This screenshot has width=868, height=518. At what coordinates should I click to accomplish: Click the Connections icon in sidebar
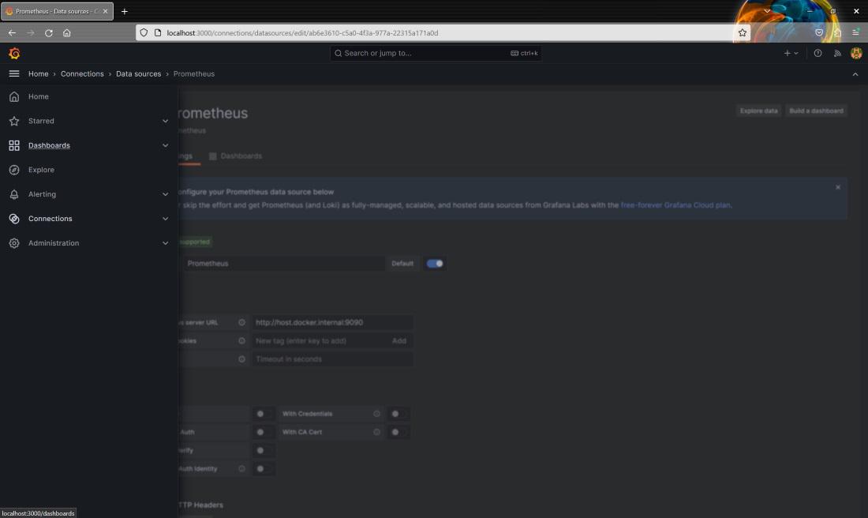(x=14, y=218)
